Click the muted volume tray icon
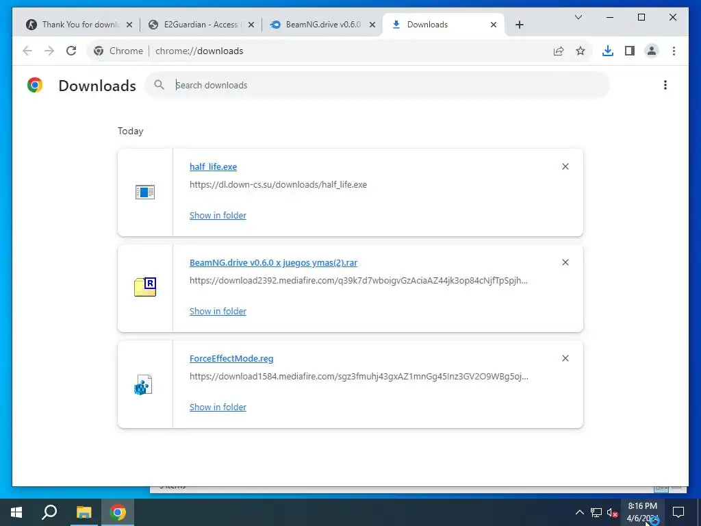 tap(612, 512)
